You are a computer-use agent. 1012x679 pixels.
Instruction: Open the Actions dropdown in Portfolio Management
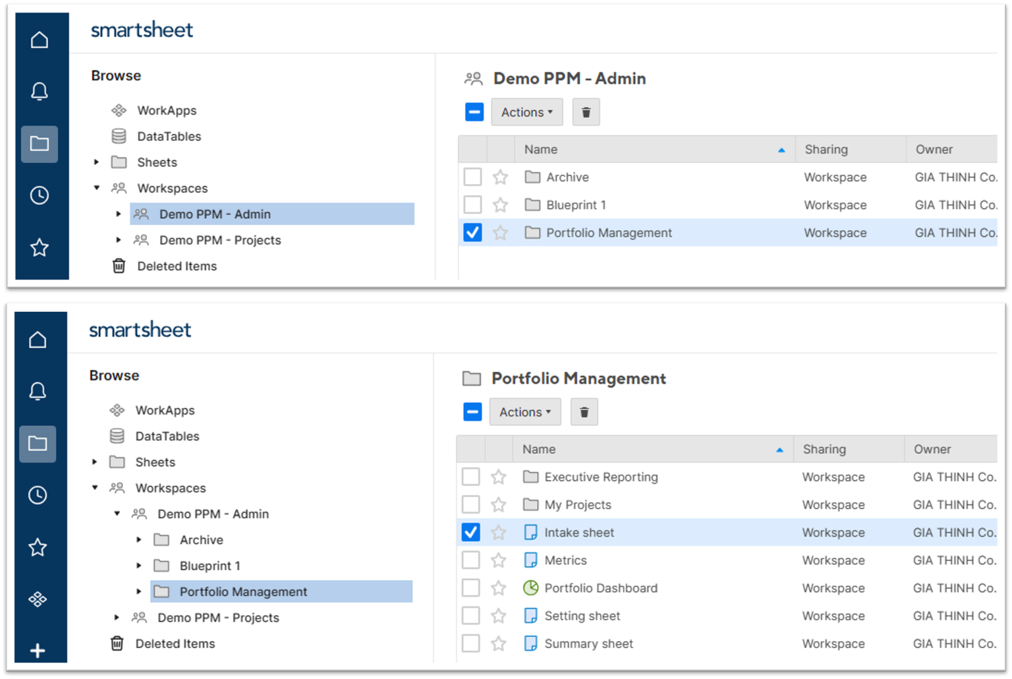click(524, 411)
